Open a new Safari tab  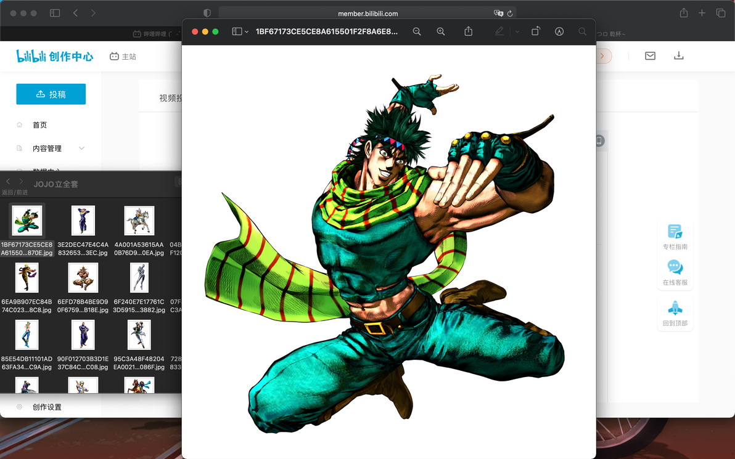coord(702,13)
